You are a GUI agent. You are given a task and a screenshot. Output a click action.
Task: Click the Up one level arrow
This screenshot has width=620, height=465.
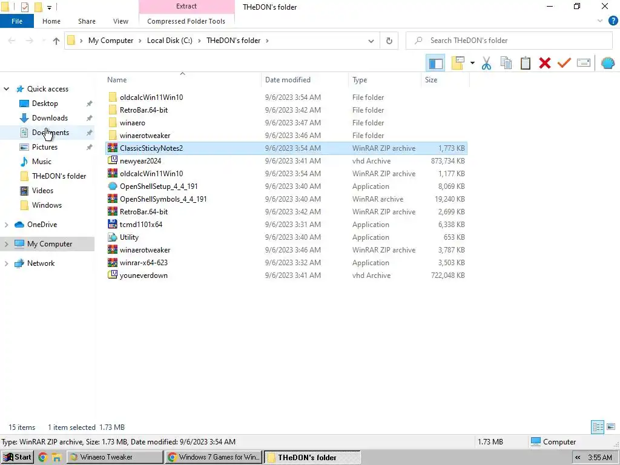[x=56, y=41]
